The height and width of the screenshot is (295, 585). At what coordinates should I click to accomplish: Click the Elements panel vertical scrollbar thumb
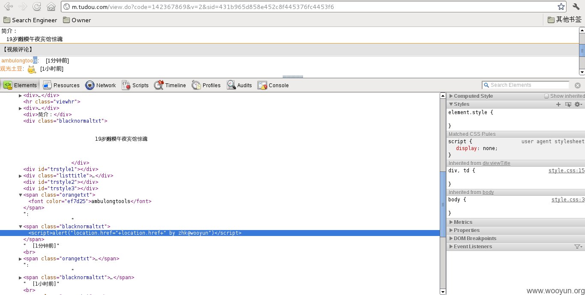click(x=443, y=205)
